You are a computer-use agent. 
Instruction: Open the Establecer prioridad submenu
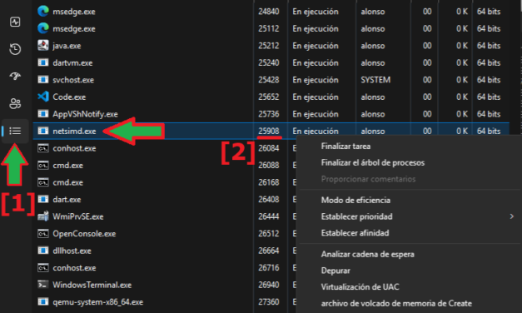tap(356, 216)
